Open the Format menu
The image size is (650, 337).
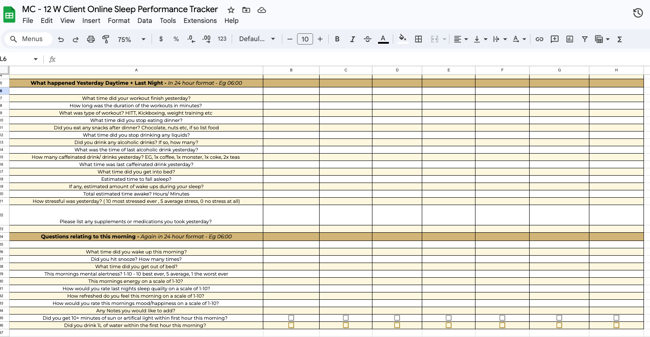point(119,20)
